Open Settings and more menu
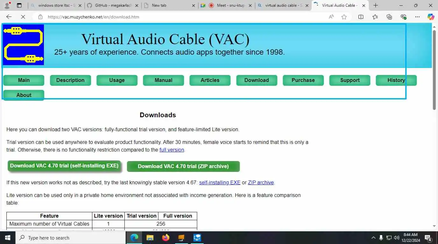 418,17
